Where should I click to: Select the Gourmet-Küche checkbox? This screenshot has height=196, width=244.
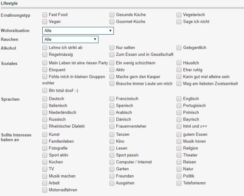(x=112, y=22)
